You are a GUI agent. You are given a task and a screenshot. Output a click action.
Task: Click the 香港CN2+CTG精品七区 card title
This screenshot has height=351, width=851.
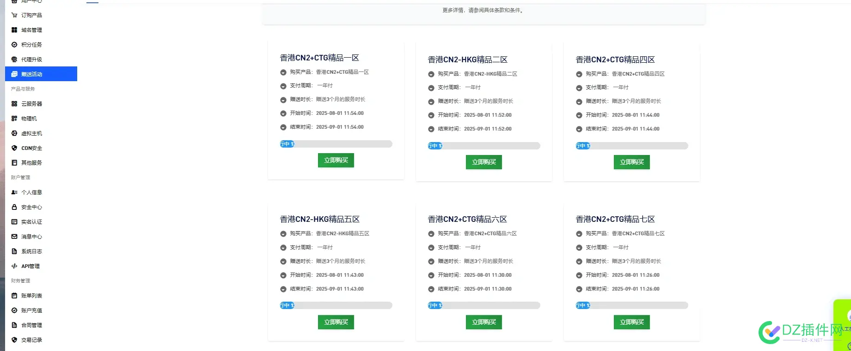tap(615, 219)
